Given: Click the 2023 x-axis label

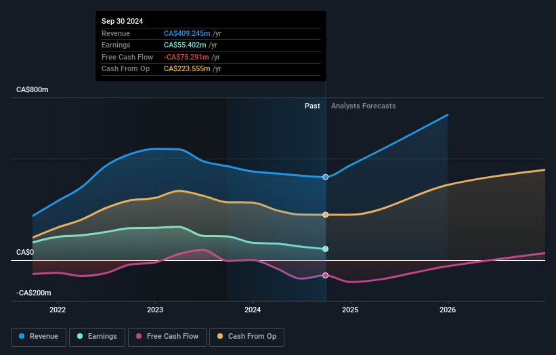Looking at the screenshot, I should (155, 310).
